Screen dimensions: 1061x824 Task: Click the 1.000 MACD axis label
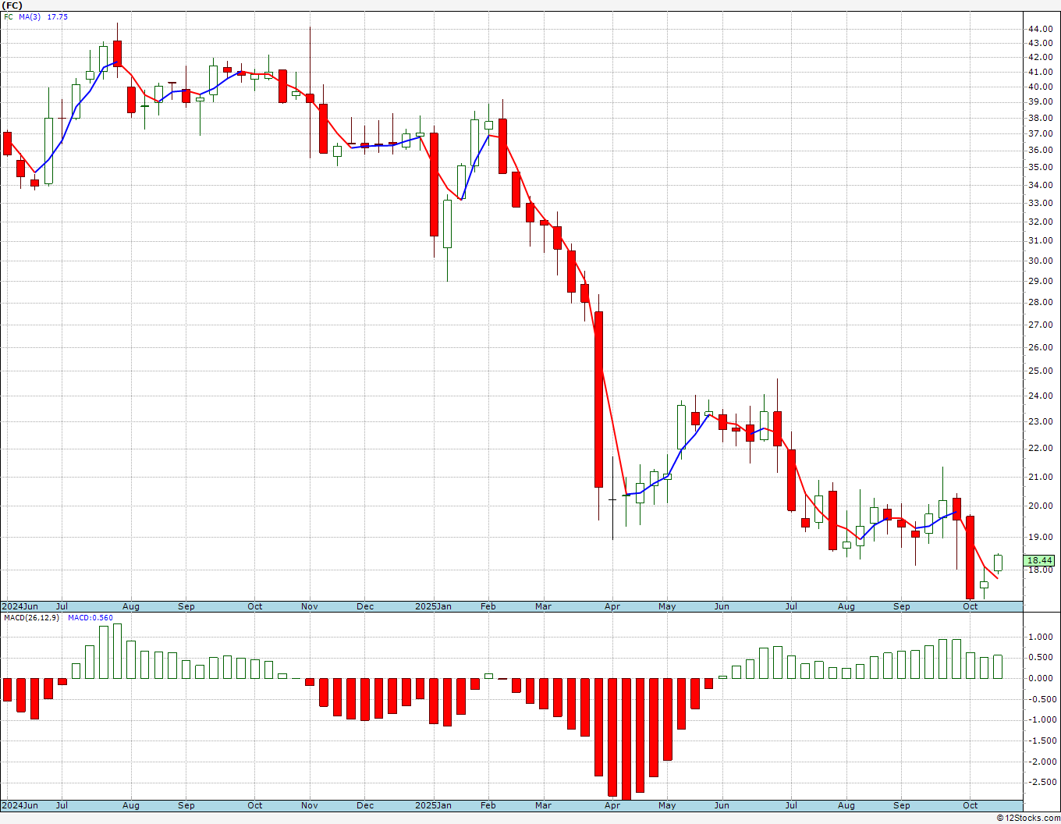(x=1042, y=637)
